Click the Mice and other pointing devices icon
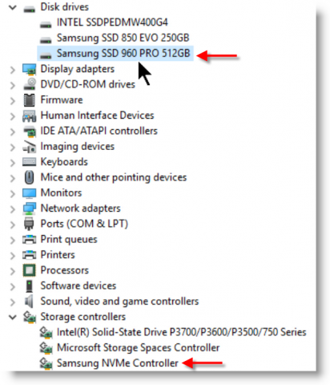Screen dimensions: 330x385 [29, 177]
